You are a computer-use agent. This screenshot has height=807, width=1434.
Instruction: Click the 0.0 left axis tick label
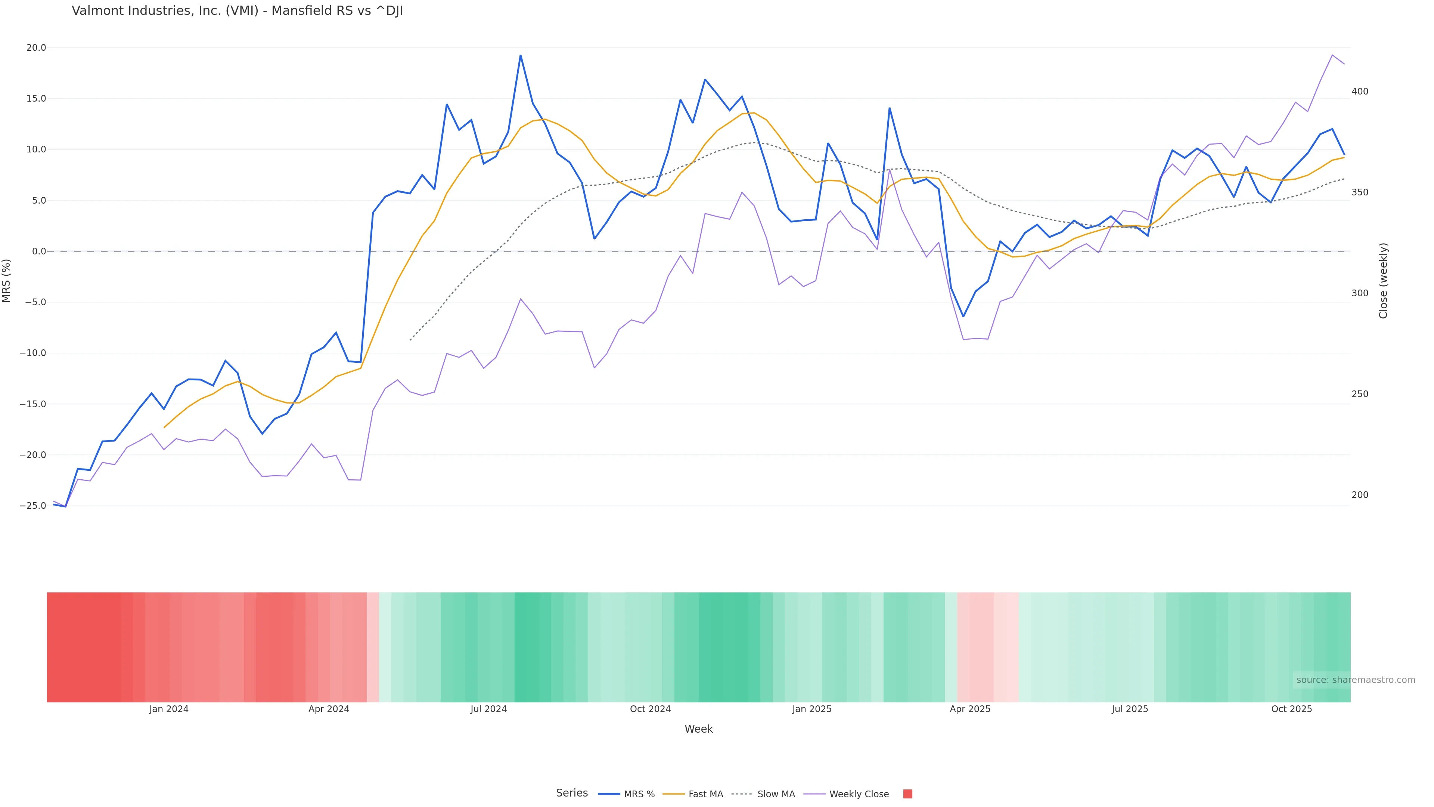(39, 251)
